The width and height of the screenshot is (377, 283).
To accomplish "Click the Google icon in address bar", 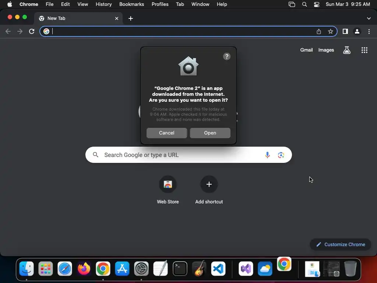I will (x=46, y=31).
